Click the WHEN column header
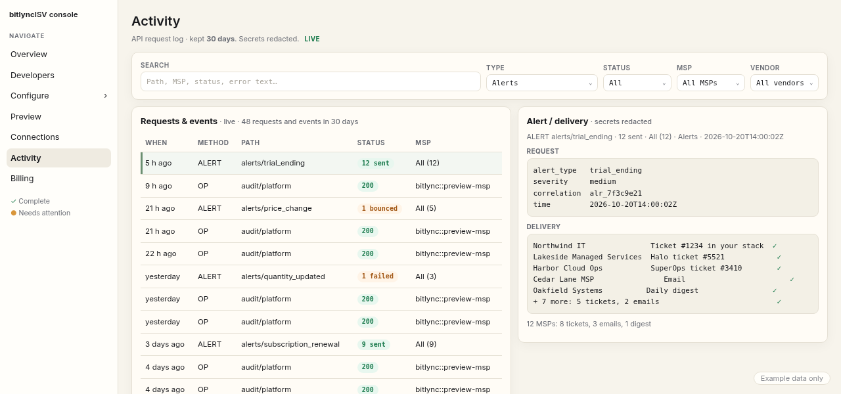Screen dimensions: 841x394 (156, 142)
